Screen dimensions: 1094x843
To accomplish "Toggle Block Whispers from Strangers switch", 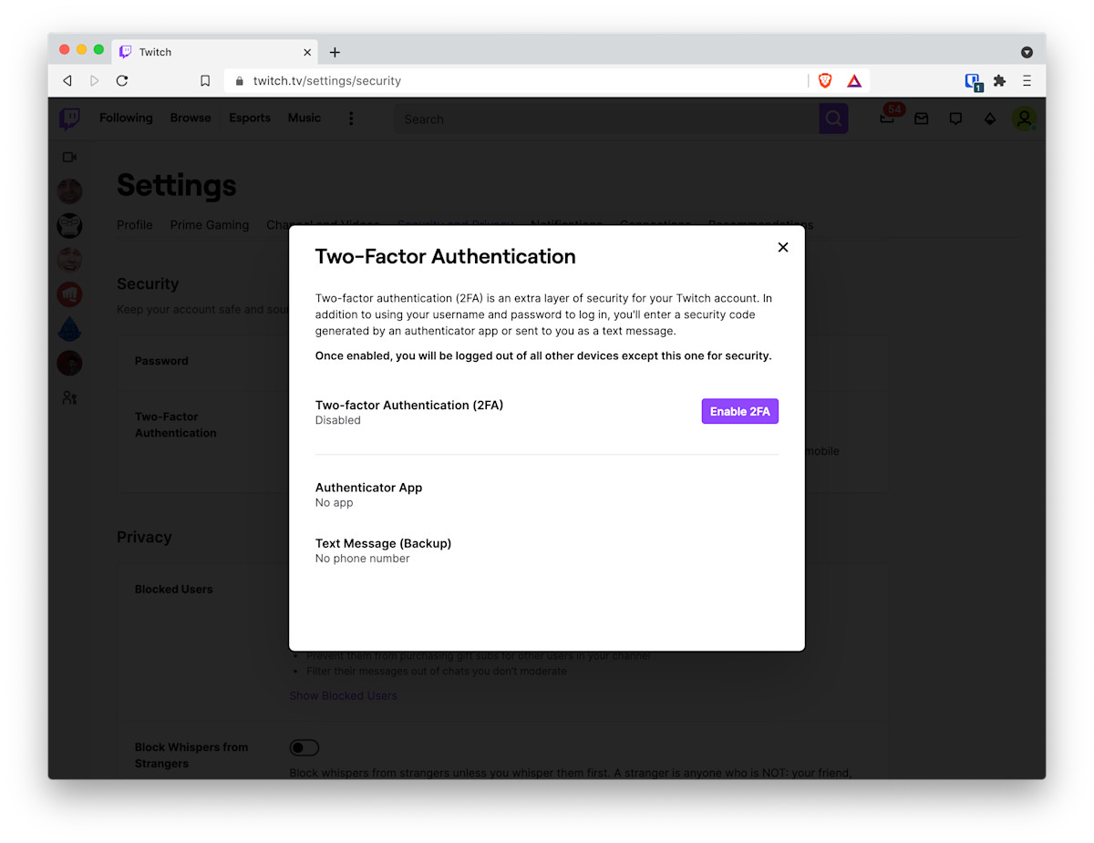I will pos(304,747).
